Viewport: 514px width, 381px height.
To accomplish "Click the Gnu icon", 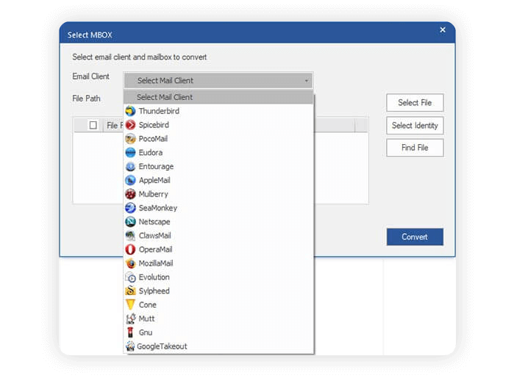I will coord(130,332).
